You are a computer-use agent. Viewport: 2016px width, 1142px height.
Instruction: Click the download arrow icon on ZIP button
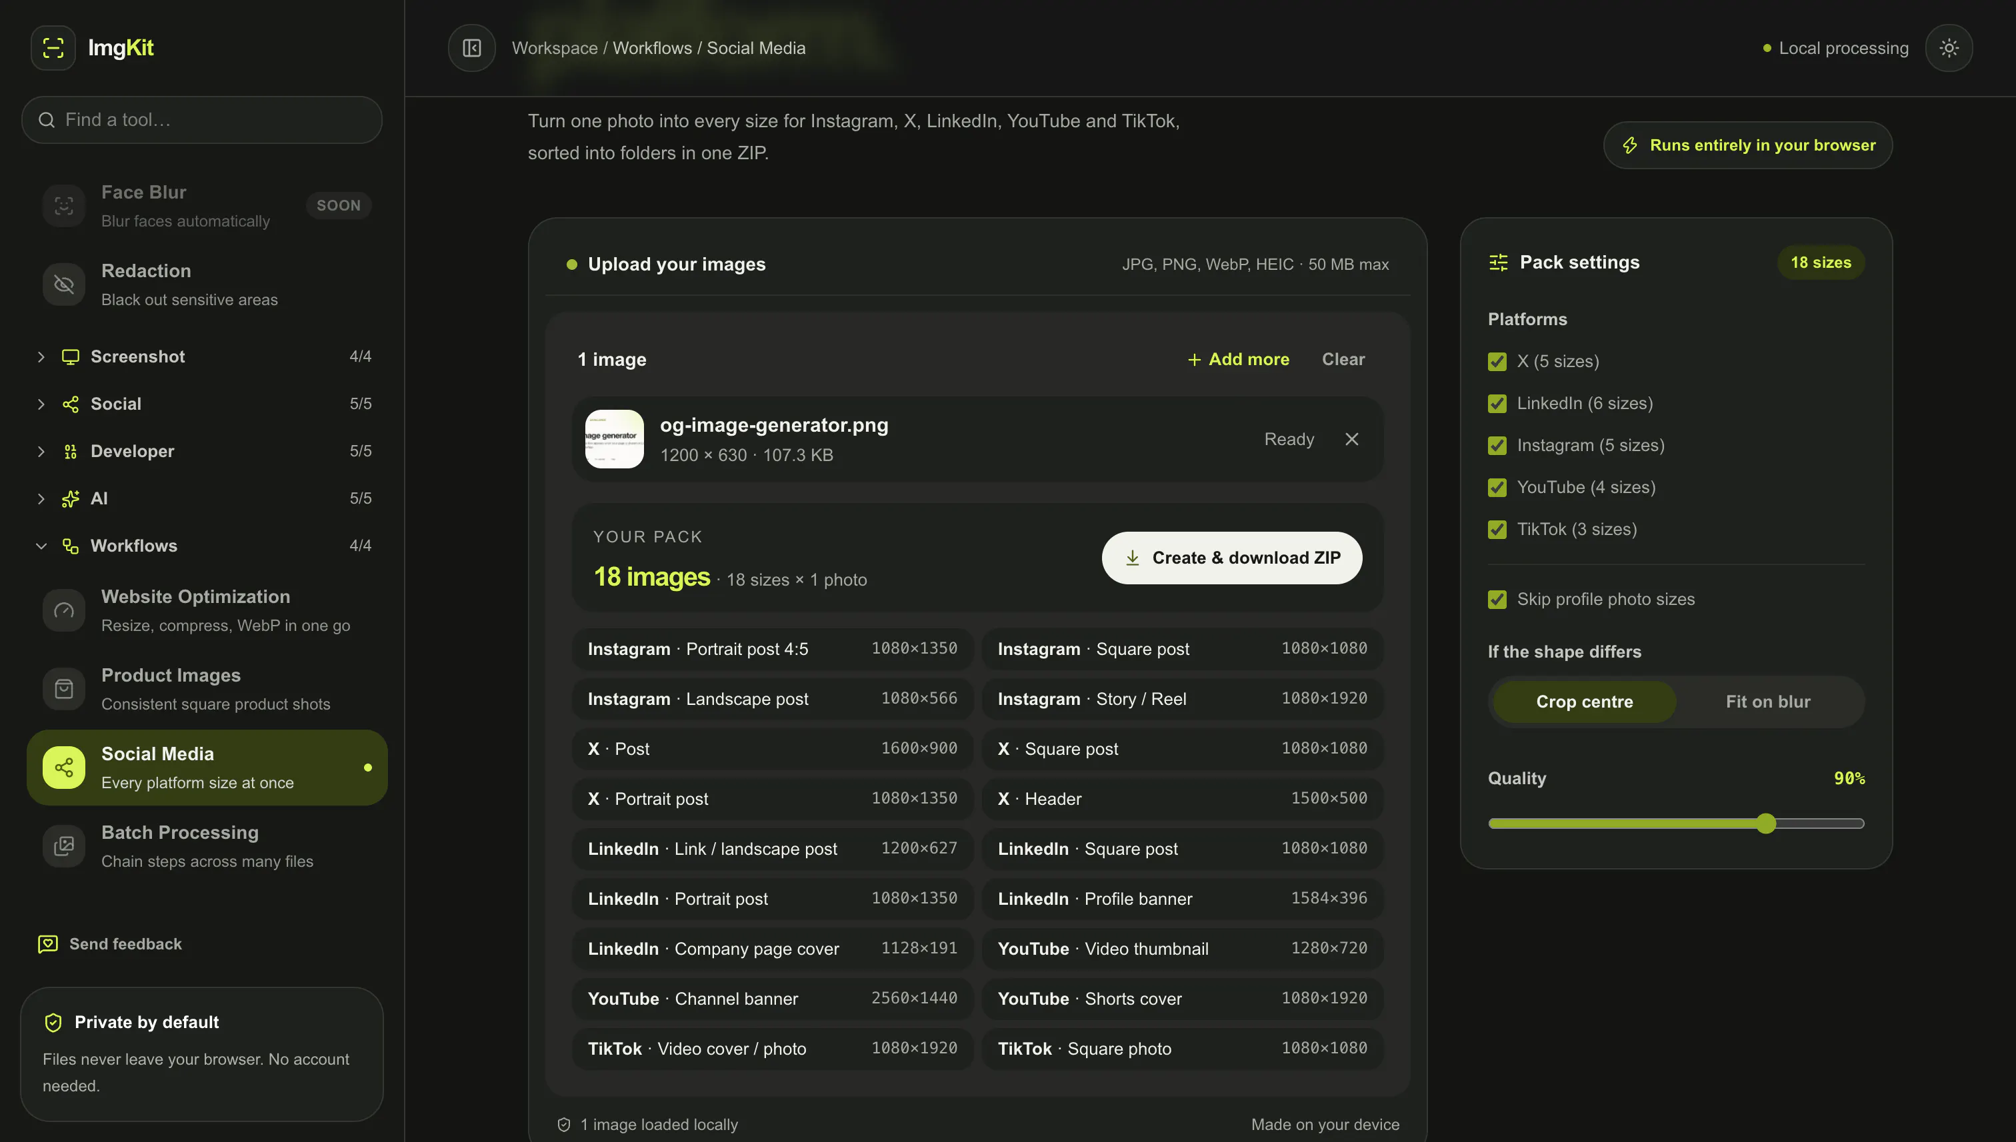1131,558
